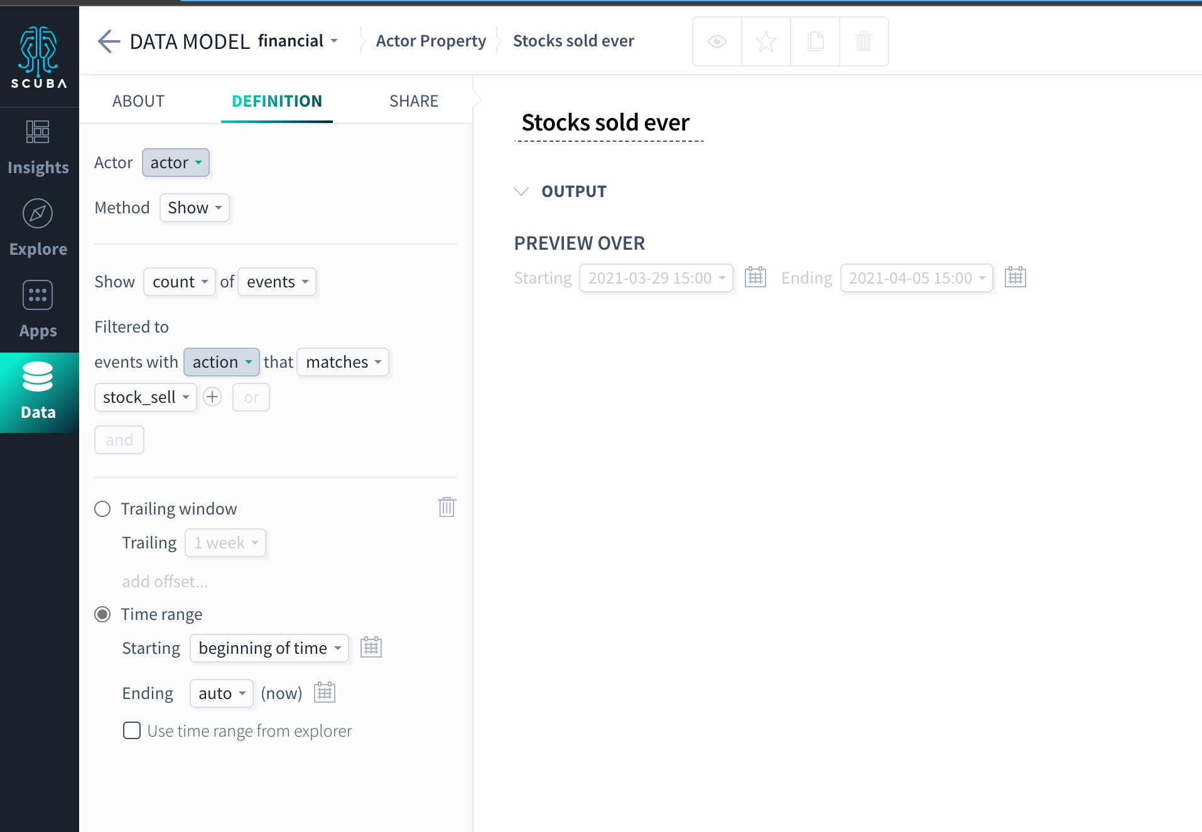This screenshot has height=832, width=1202.
Task: Click the 'Filtered to' label
Action: pyautogui.click(x=132, y=327)
